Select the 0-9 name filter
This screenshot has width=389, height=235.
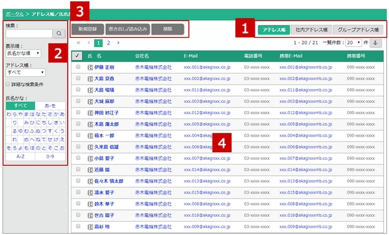pos(50,157)
